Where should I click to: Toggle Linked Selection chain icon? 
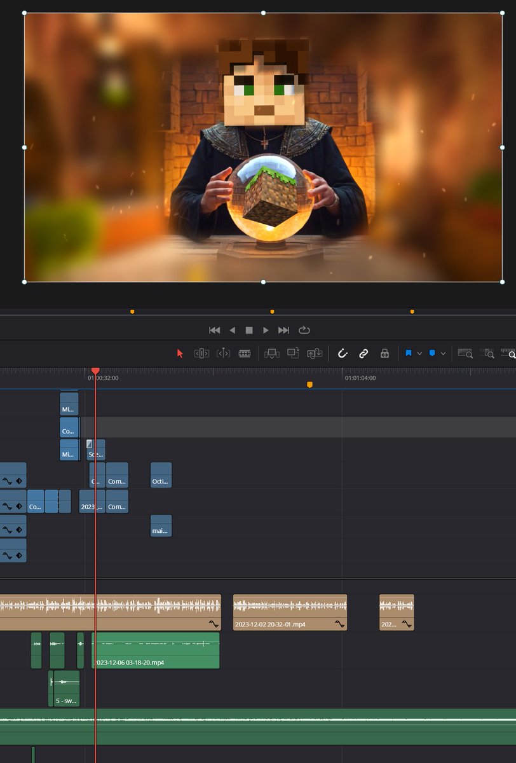[363, 354]
